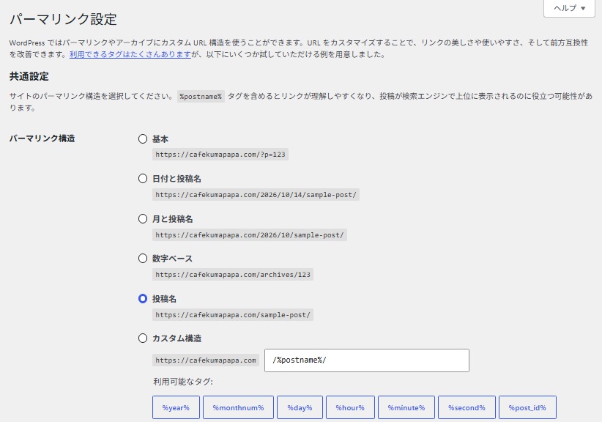The width and height of the screenshot is (602, 422).
Task: Insert the %year% tag button
Action: (x=176, y=407)
